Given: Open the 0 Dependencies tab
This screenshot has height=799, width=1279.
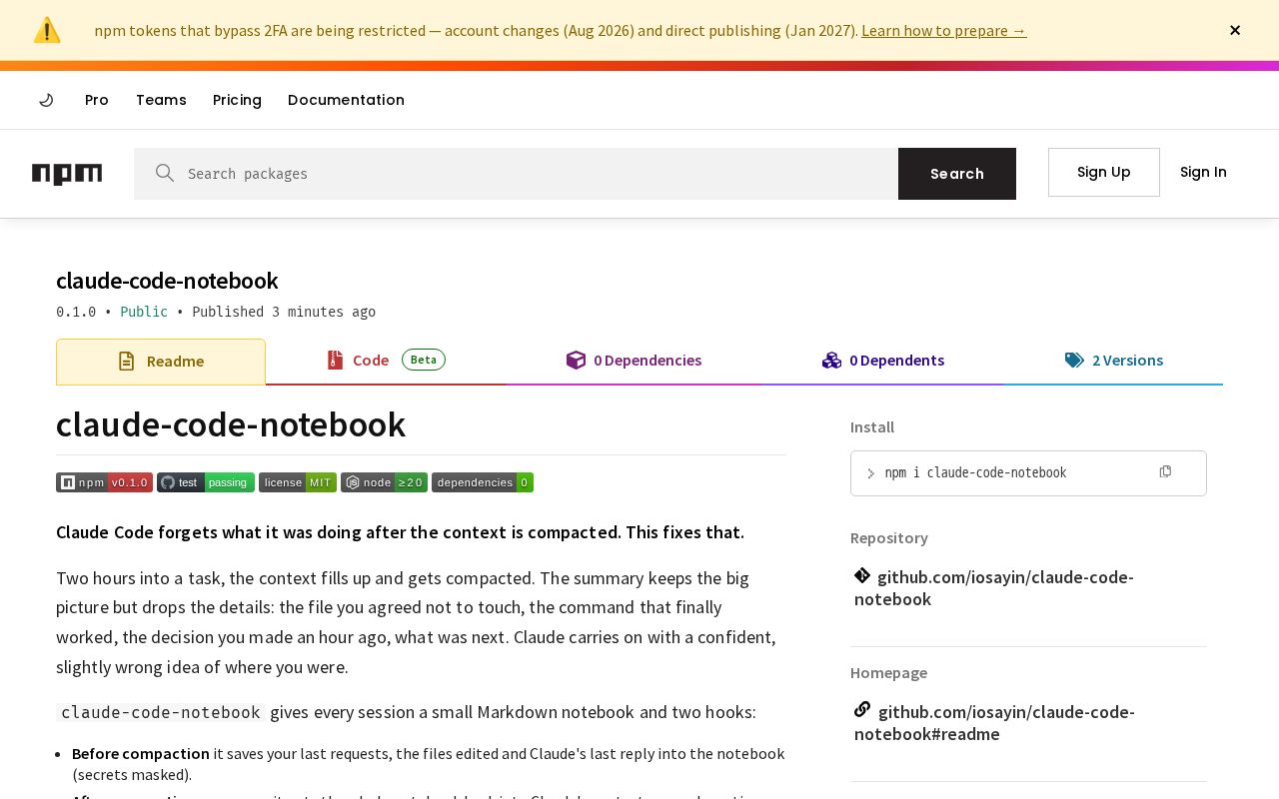Looking at the screenshot, I should (634, 361).
